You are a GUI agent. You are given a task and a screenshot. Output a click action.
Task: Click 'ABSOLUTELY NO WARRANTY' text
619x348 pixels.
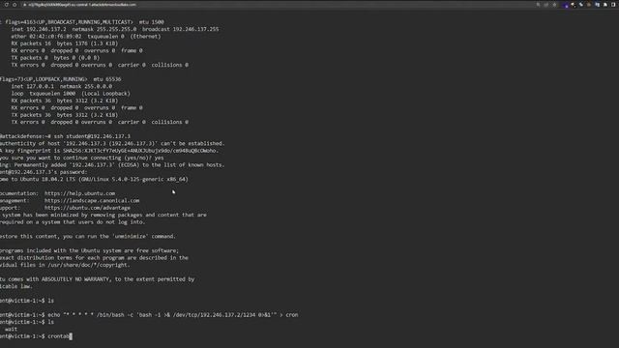coord(76,279)
